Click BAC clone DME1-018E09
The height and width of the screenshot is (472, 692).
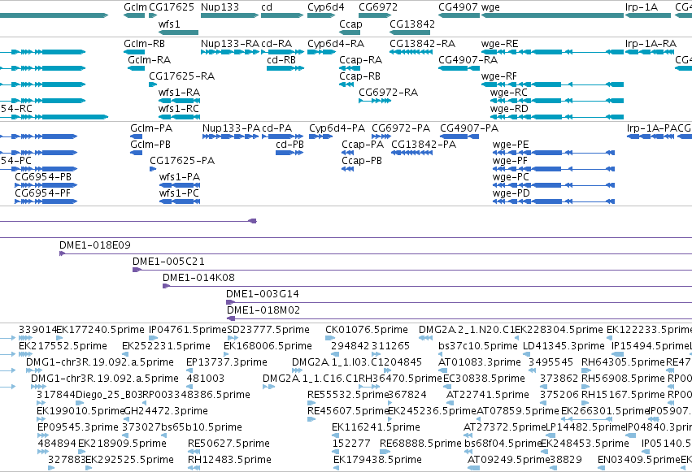(376, 253)
